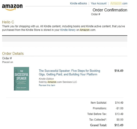Click the Order Details heading

coord(13,53)
